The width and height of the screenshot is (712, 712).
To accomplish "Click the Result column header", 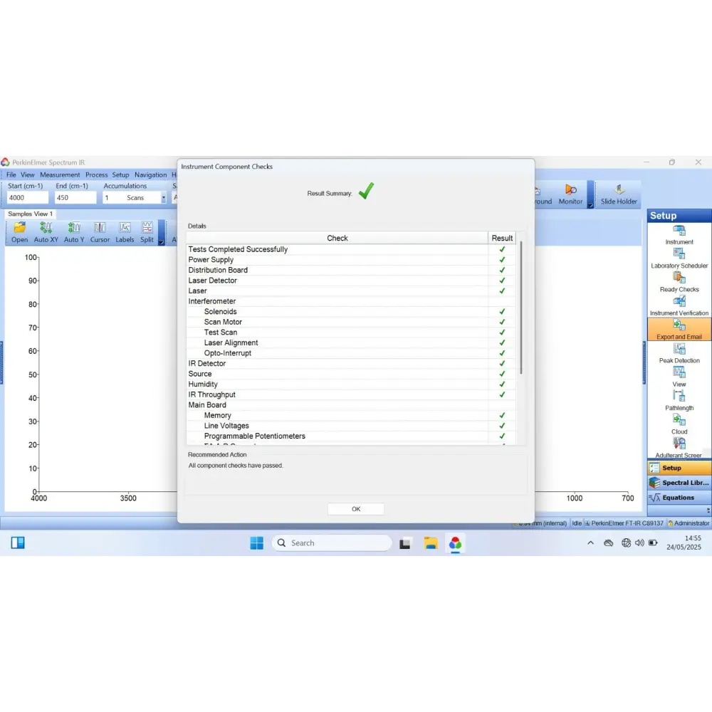I will pos(502,238).
